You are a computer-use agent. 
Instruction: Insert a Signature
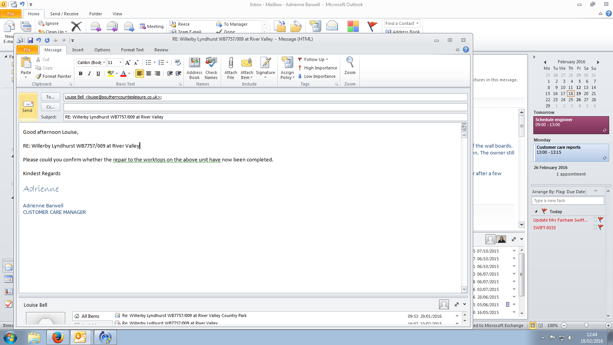[x=266, y=68]
